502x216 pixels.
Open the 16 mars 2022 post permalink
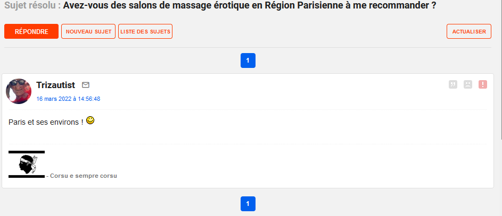coord(68,99)
